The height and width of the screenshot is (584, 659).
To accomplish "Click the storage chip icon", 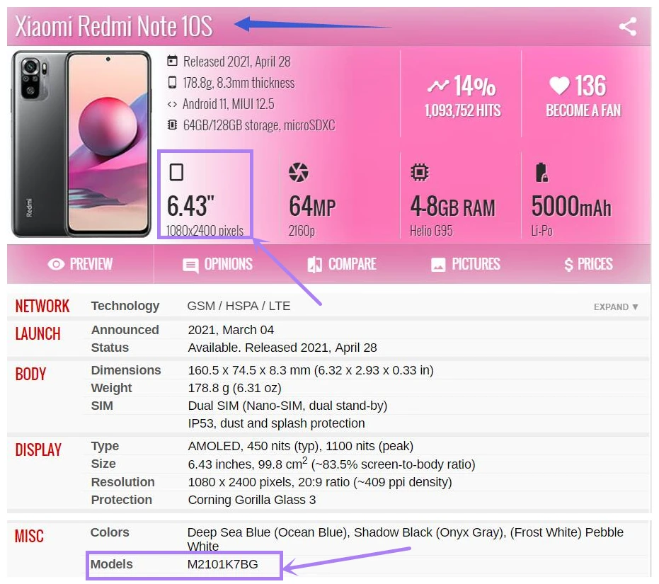I will 172,125.
